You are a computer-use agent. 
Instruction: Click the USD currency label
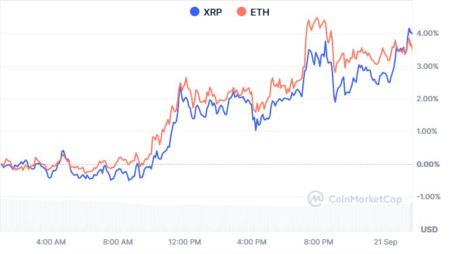coord(429,230)
